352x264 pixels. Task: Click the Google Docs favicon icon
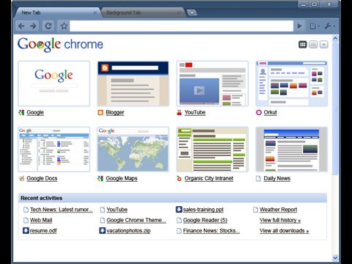pyautogui.click(x=21, y=178)
